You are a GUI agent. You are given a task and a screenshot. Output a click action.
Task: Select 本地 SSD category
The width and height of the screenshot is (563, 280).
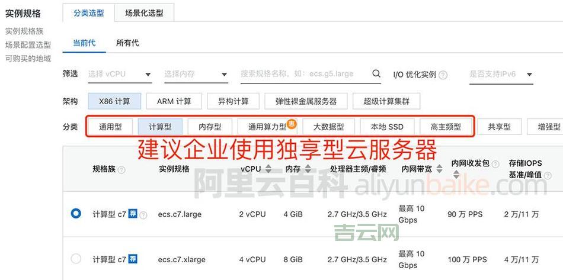[387, 127]
